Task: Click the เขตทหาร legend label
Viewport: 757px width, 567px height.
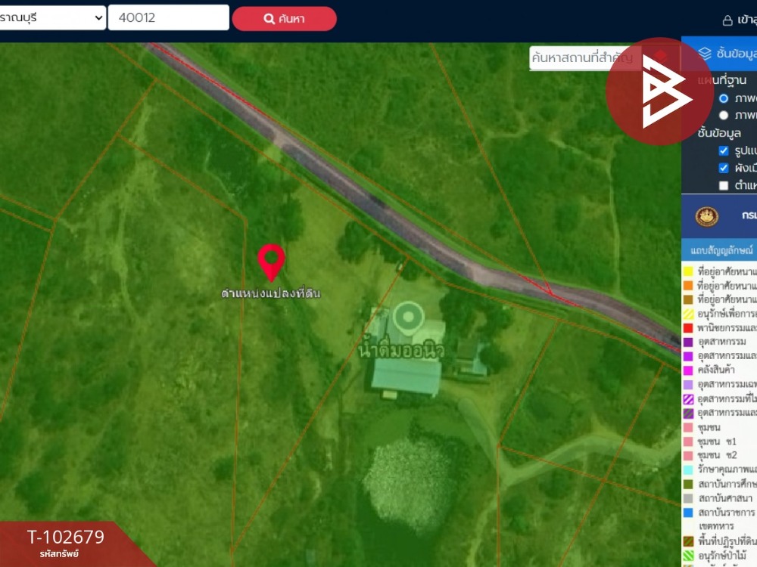Action: 715,526
